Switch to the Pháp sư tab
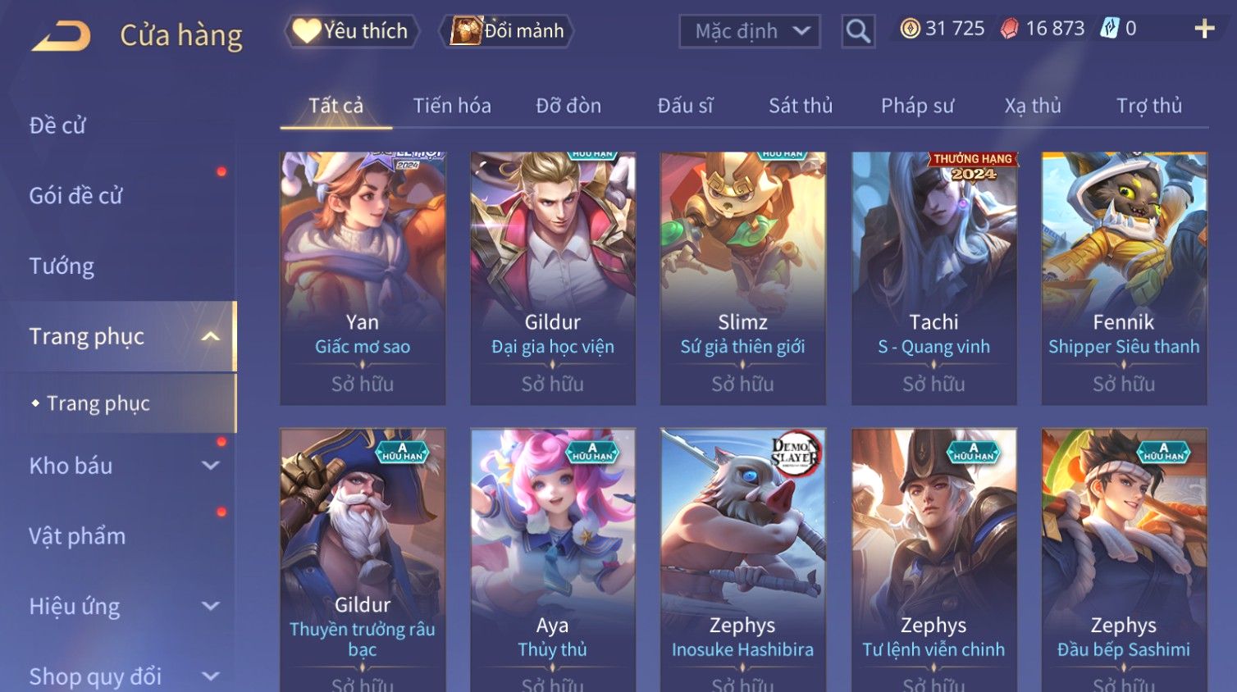The image size is (1237, 692). click(x=917, y=106)
